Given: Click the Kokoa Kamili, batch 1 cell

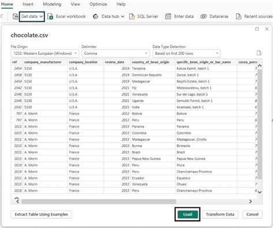Looking at the screenshot, I should (x=206, y=69).
